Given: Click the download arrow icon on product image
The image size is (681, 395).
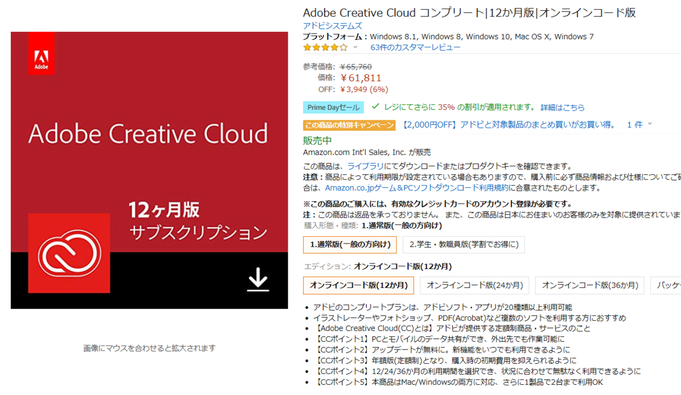Looking at the screenshot, I should coord(258,280).
